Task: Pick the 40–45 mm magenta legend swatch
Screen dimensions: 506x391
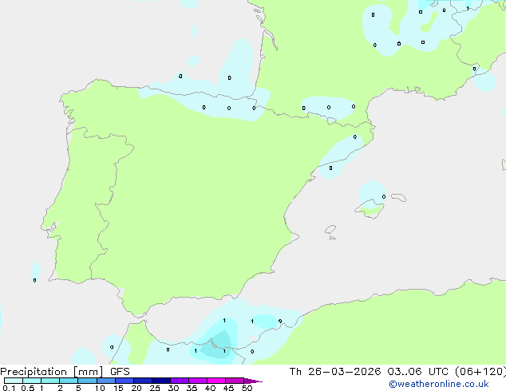Action: 216,381
